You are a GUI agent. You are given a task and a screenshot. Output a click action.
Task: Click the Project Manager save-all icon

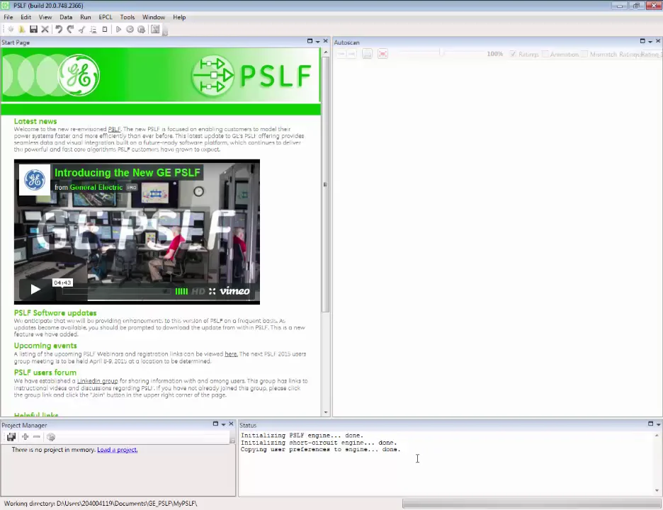pos(11,437)
